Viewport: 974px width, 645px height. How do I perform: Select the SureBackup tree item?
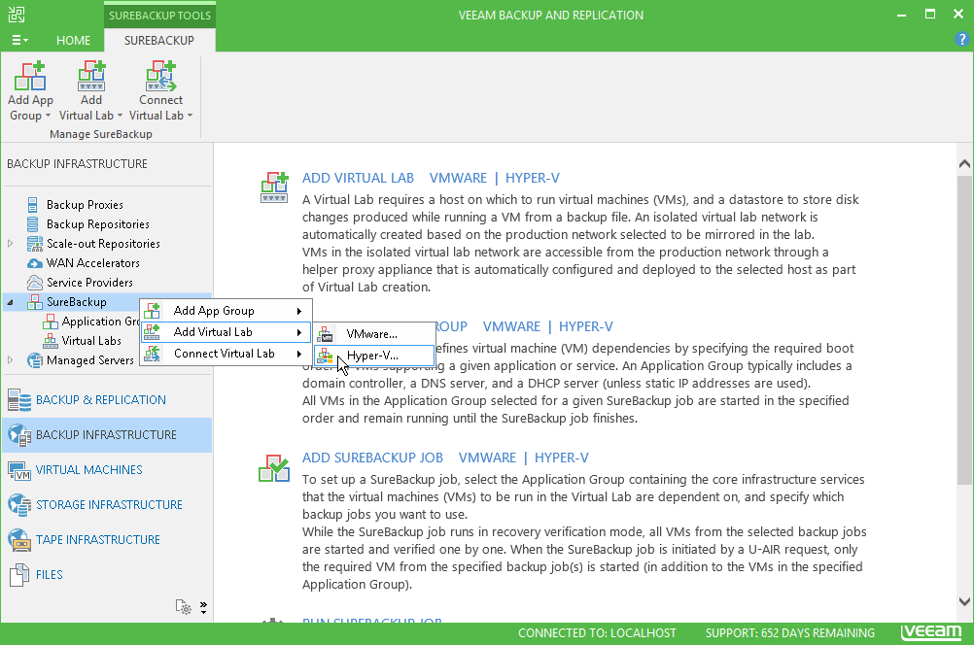pos(77,302)
